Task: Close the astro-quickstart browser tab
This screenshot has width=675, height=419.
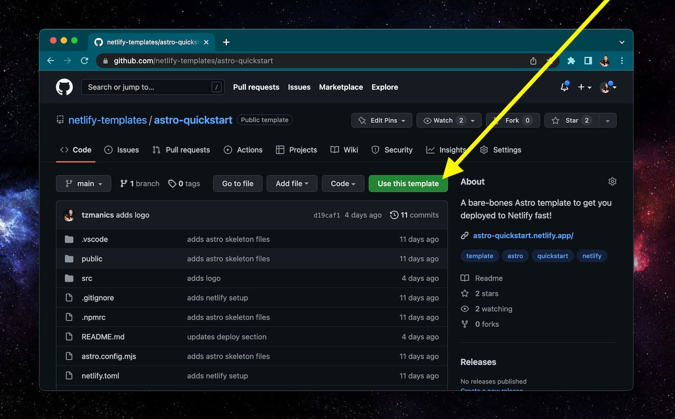Action: pyautogui.click(x=206, y=42)
